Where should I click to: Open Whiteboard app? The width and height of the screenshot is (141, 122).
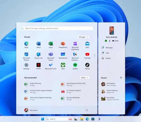pos(63,55)
